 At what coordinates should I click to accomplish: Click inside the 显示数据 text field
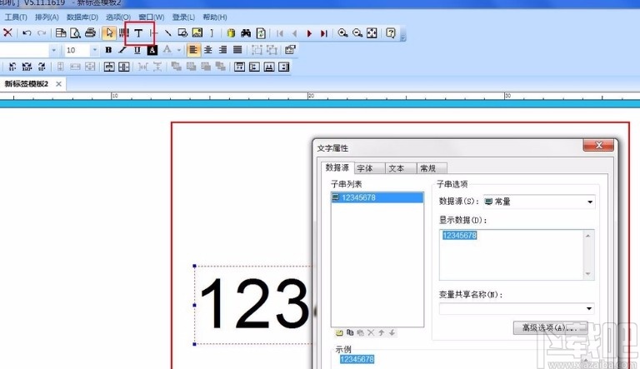(x=512, y=255)
